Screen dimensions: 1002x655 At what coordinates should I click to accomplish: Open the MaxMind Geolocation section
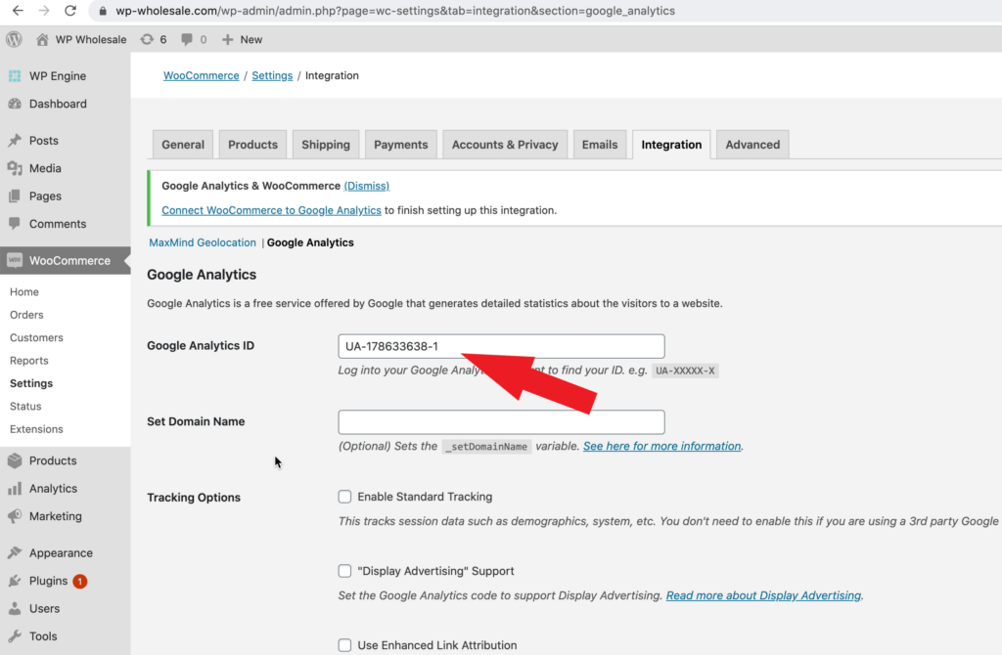203,242
